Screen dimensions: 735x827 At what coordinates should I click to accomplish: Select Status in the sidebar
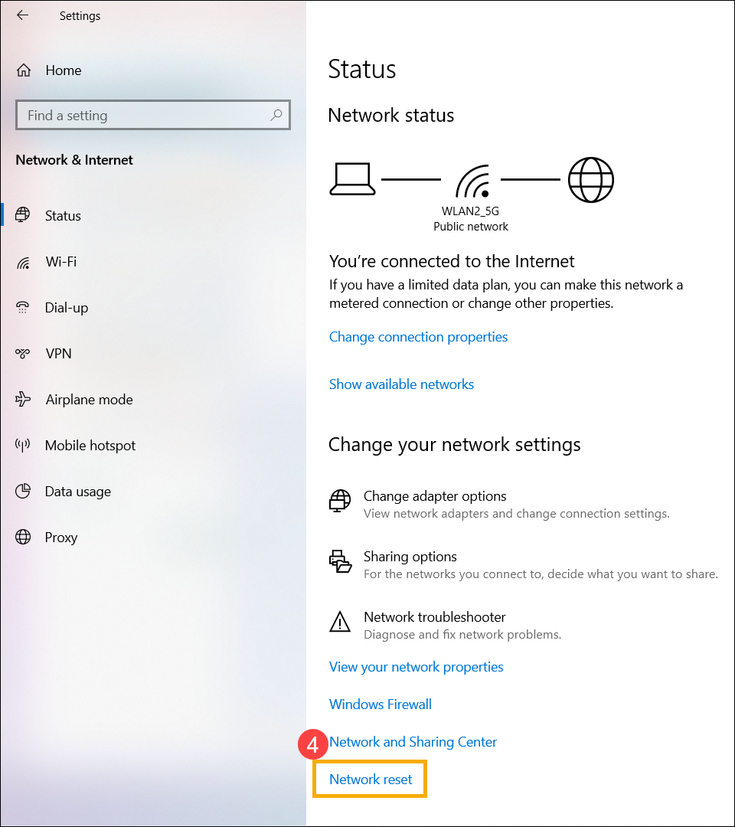point(63,216)
